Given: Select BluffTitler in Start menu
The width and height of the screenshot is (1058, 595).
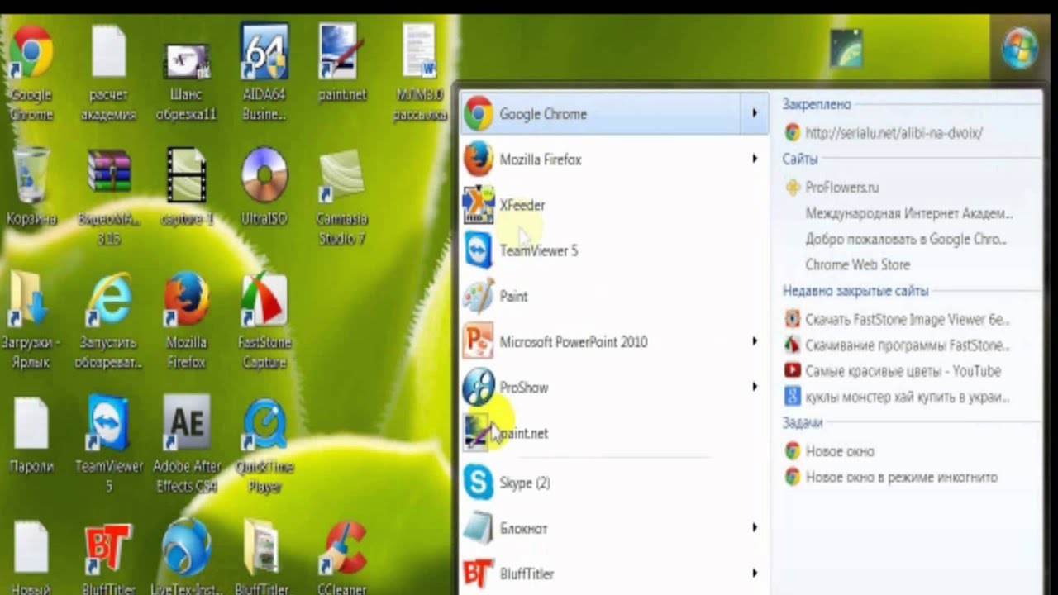Looking at the screenshot, I should (x=614, y=574).
